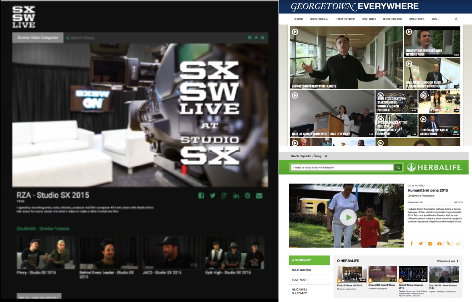The height and width of the screenshot is (302, 472).
Task: Click SXSW Live at Studio SX main video
Action: point(140,115)
